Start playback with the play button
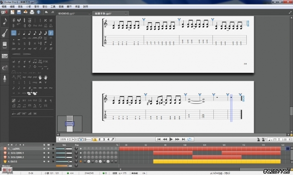Image resolution: width=293 pixels, height=175 pixels. [171, 139]
